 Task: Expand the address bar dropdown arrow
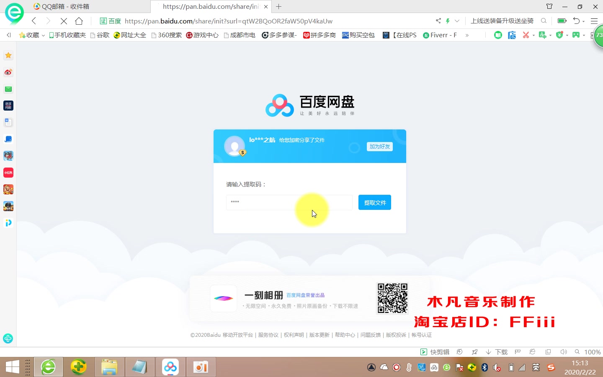[x=457, y=21]
